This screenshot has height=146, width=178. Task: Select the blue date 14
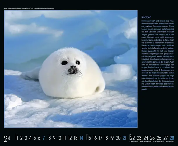point(81,138)
